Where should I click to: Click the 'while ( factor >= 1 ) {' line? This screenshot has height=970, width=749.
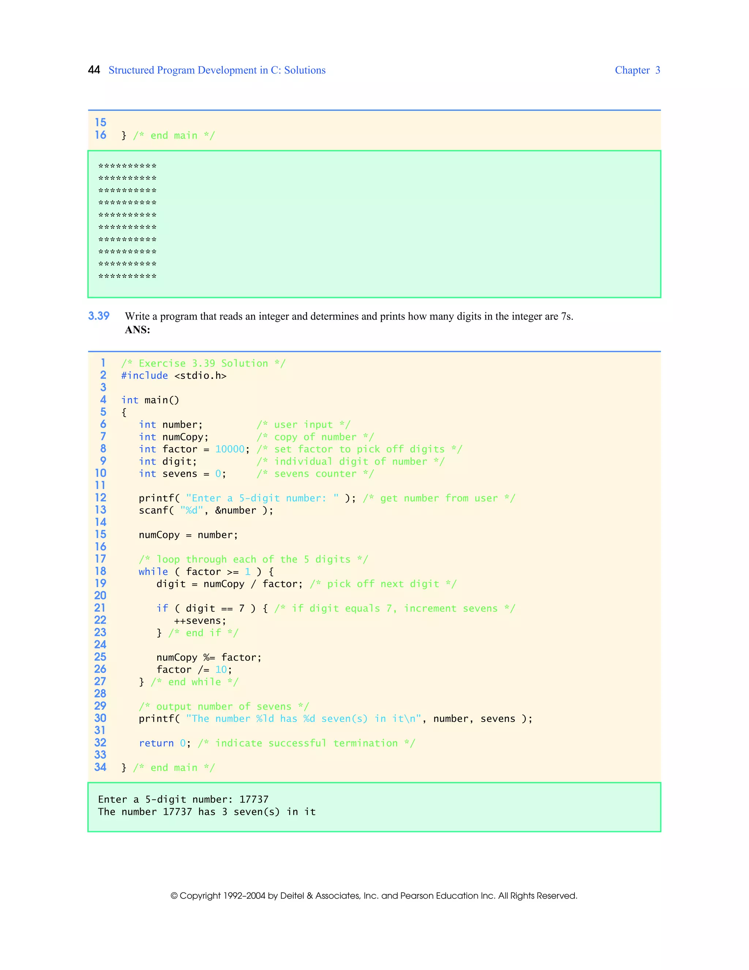pyautogui.click(x=206, y=572)
